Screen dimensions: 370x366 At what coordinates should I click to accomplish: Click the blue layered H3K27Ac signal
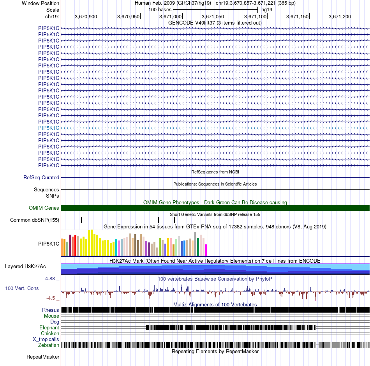tap(215, 269)
